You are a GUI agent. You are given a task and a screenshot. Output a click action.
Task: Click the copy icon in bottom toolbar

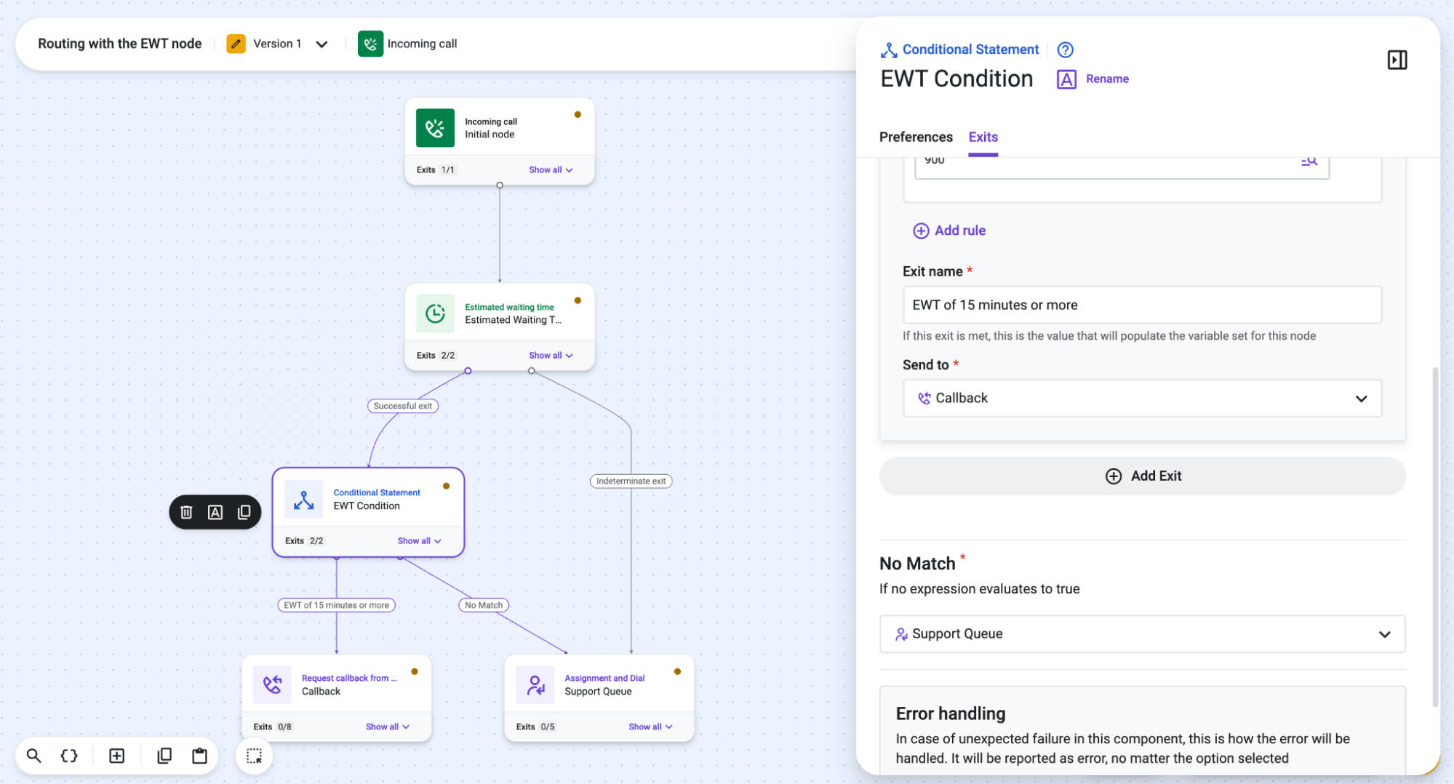click(164, 756)
